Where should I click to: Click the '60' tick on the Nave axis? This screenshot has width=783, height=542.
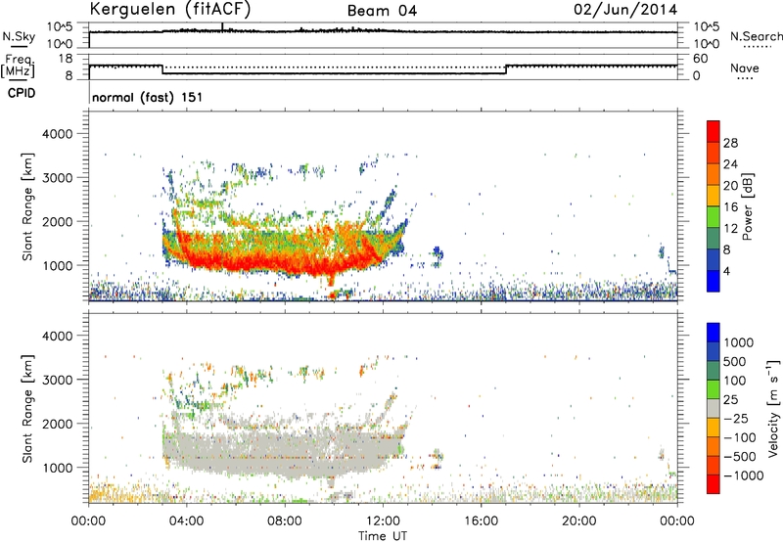tap(700, 59)
